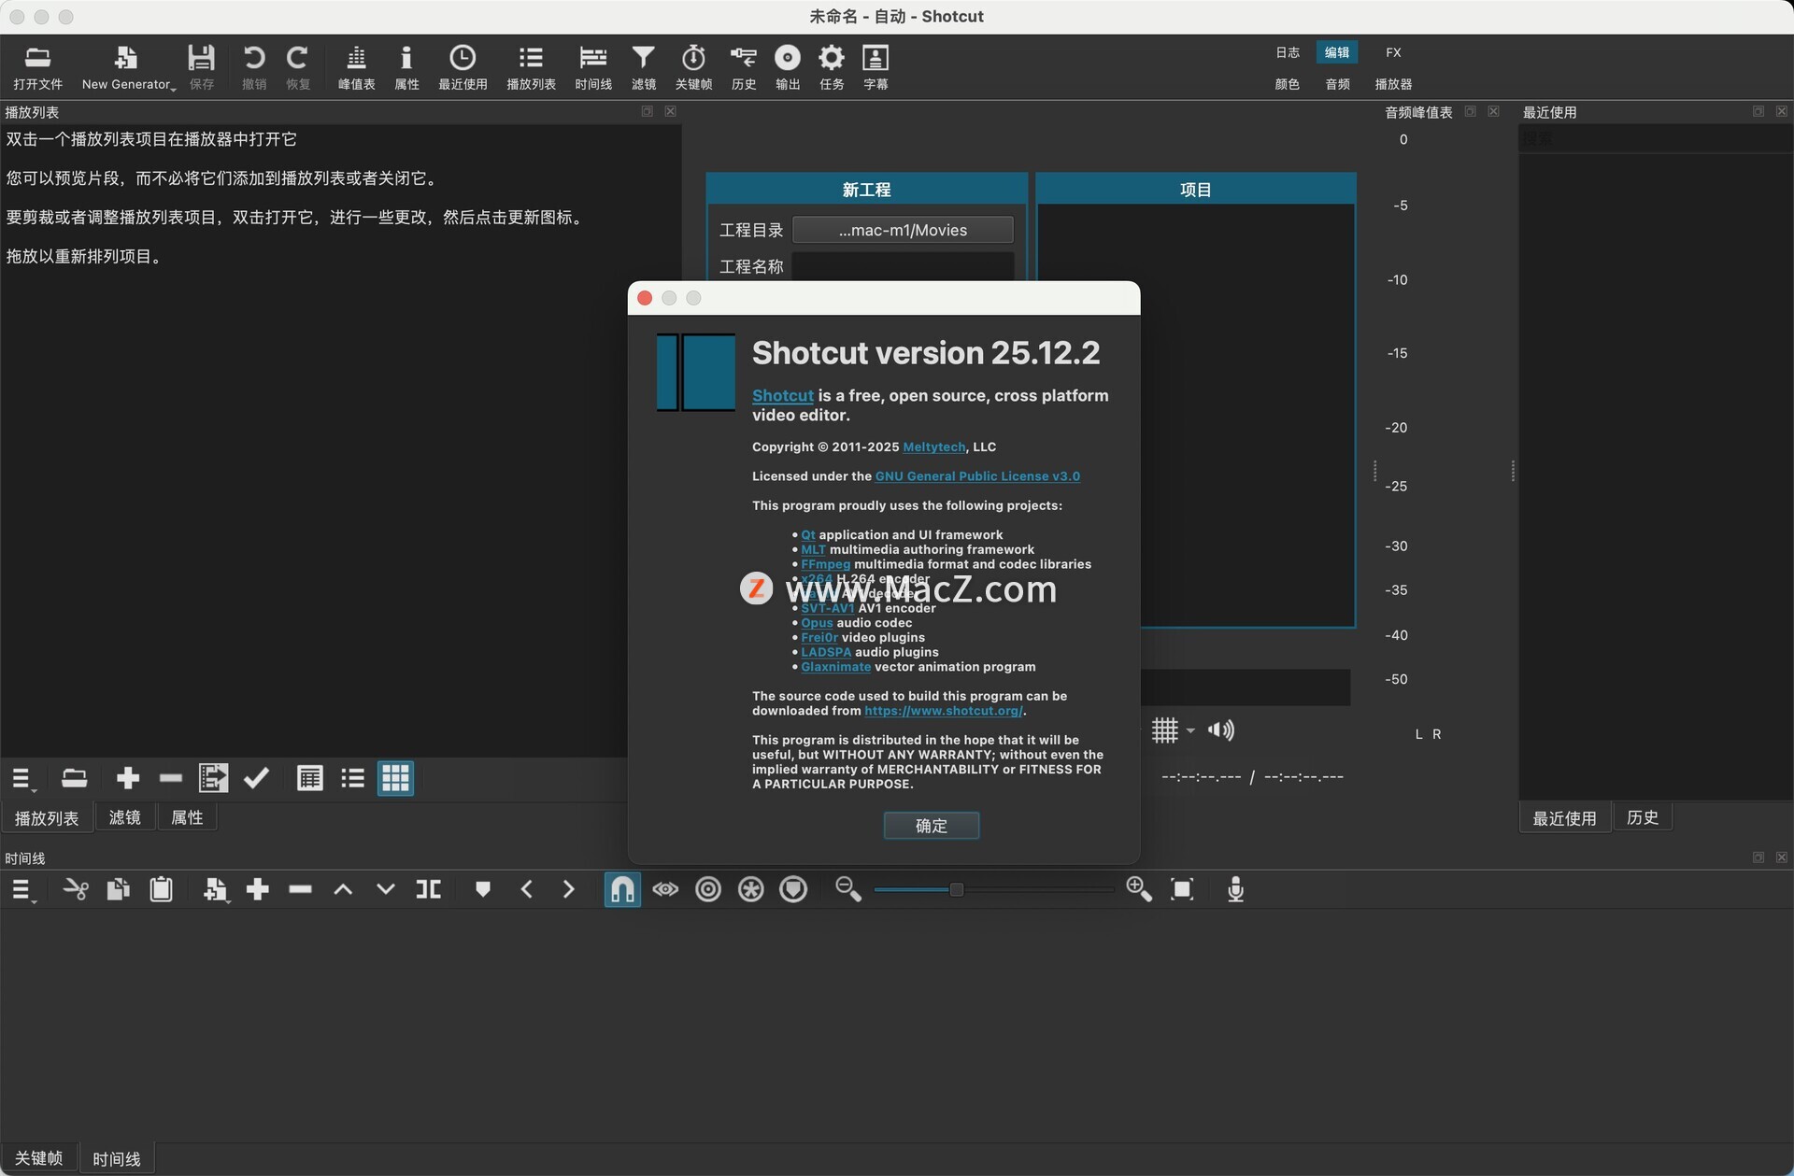Screen dimensions: 1794x1176
Task: Open the GNU General Public License v3.0 link
Action: (977, 476)
